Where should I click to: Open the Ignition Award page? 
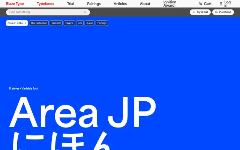[170, 4]
